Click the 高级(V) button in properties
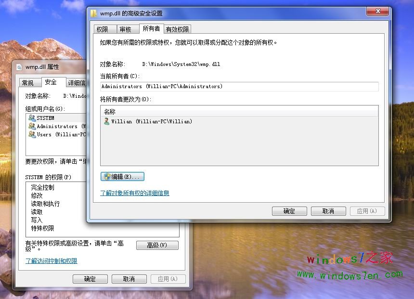Screen dimensions: 414x299 pyautogui.click(x=157, y=245)
